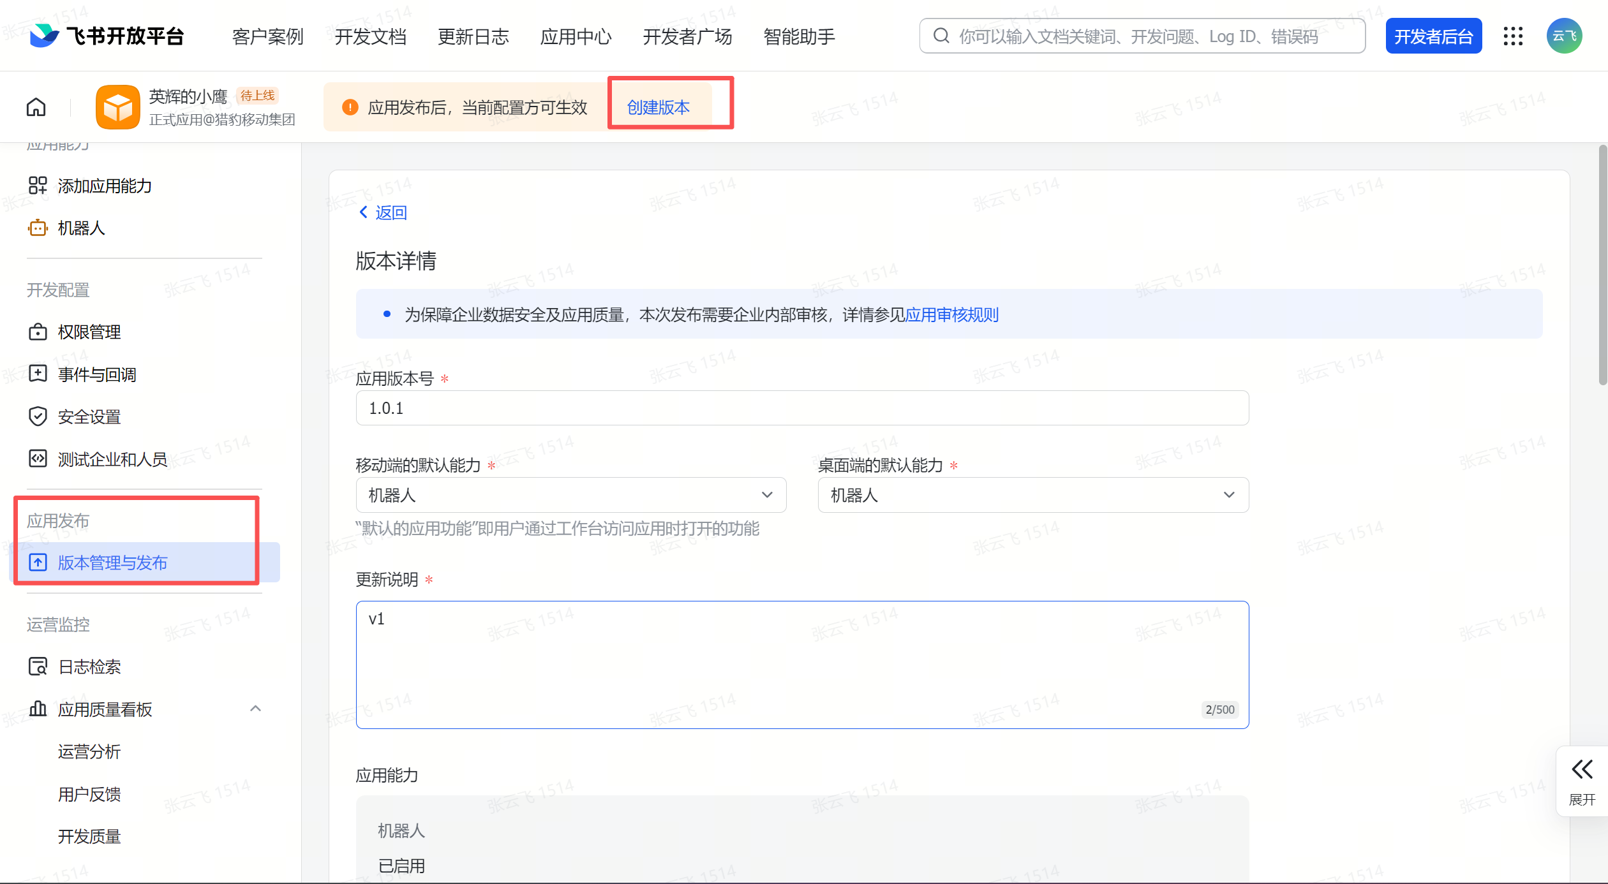This screenshot has height=884, width=1608.
Task: Open 事件与回调 settings
Action: 38,374
